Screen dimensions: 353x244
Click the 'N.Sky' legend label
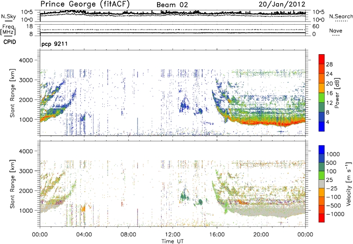[x=8, y=16]
